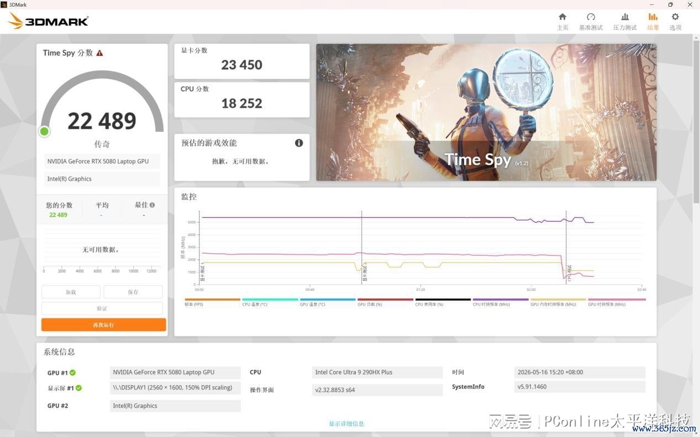This screenshot has width=700, height=437.
Task: Click display value \\.\DISPLAY1 2560 × 1600
Action: point(175,388)
